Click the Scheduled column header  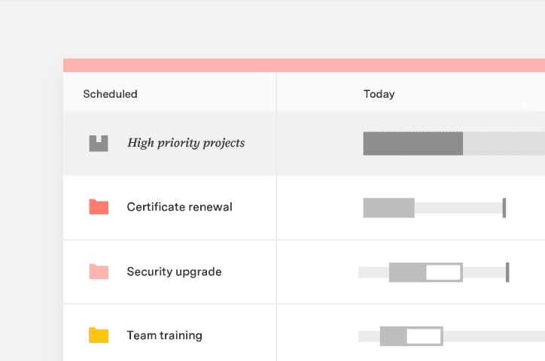coord(110,94)
